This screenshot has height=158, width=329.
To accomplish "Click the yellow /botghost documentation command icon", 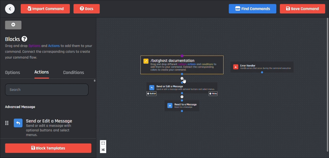I will (x=146, y=61).
